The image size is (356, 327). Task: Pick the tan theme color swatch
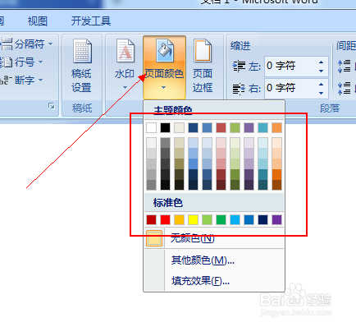coord(179,128)
